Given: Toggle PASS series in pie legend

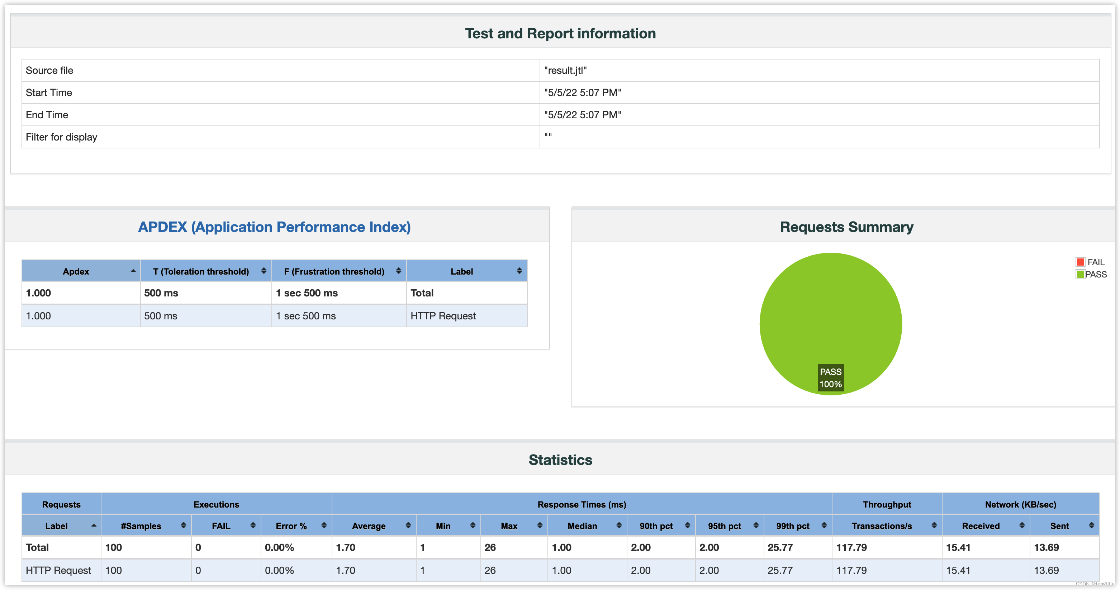Looking at the screenshot, I should click(x=1096, y=274).
